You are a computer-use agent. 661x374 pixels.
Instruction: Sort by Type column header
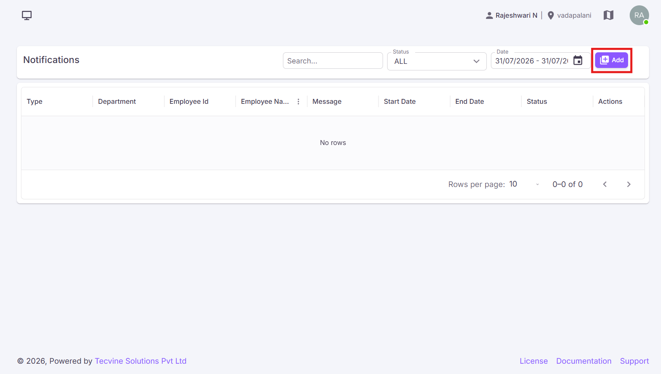pyautogui.click(x=35, y=102)
